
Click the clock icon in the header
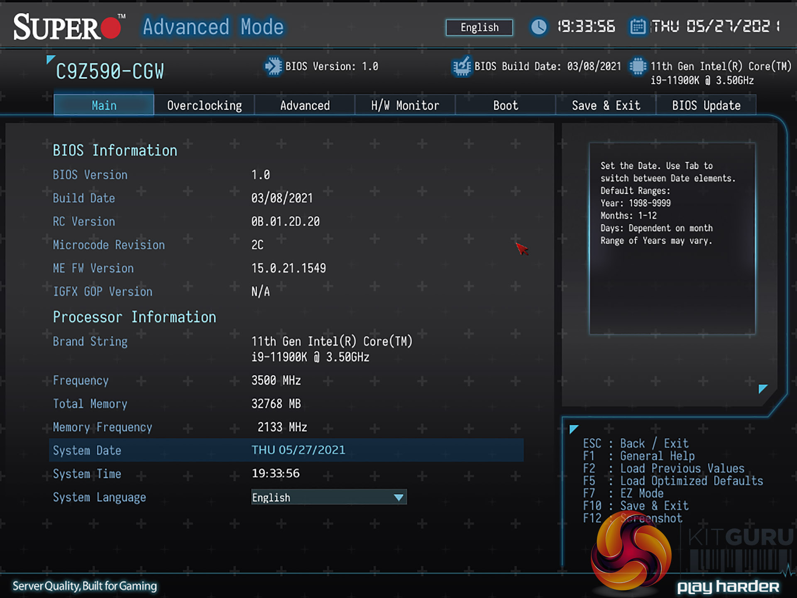539,27
